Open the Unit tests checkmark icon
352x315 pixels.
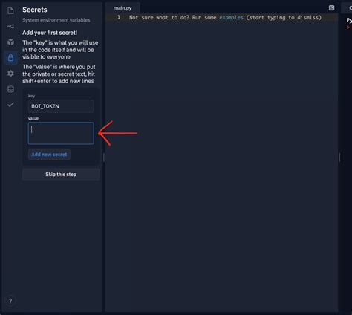pos(10,105)
